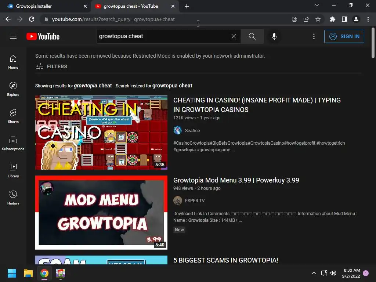Open Explore in the sidebar
The height and width of the screenshot is (282, 376).
[x=13, y=89]
